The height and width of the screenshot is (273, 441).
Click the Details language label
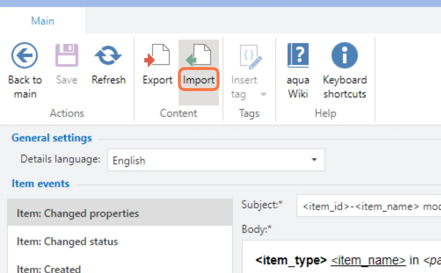pyautogui.click(x=60, y=159)
